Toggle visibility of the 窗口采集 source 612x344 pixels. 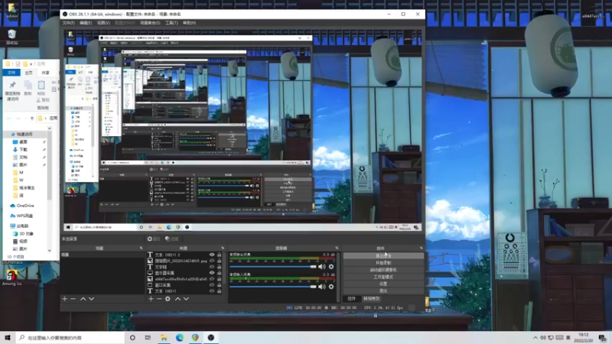click(212, 284)
